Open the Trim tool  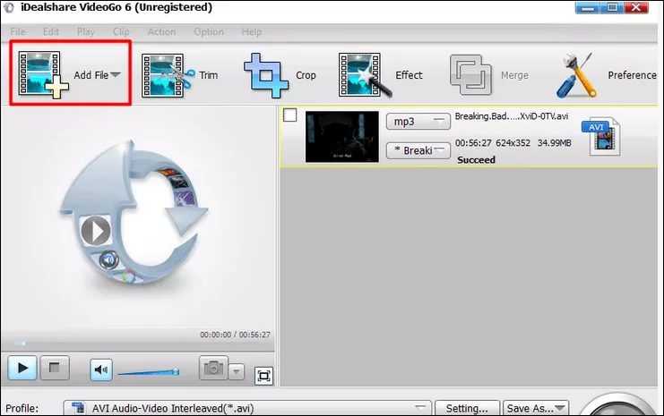168,75
